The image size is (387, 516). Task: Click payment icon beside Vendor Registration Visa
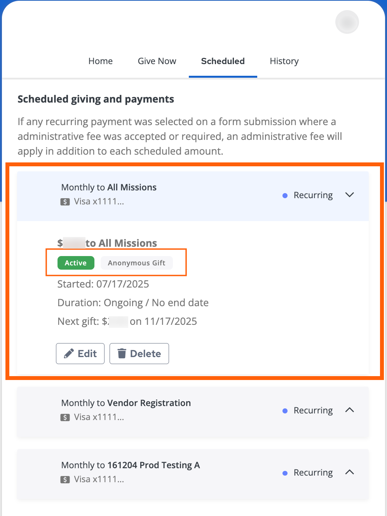click(x=65, y=417)
